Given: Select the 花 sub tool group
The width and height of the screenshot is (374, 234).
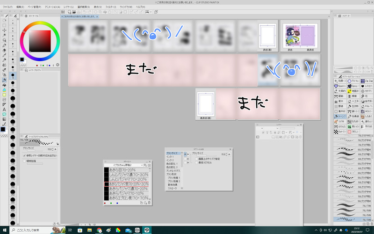Looking at the screenshot, I should [x=367, y=96].
